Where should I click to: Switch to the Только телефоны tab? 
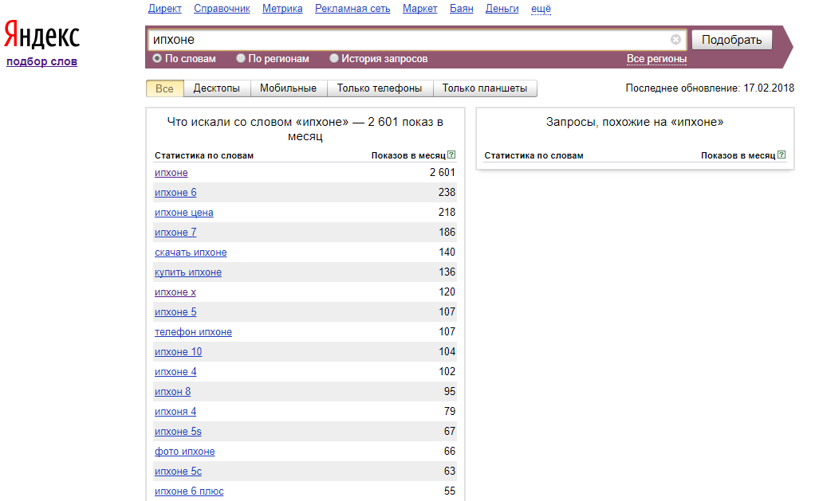[x=380, y=88]
